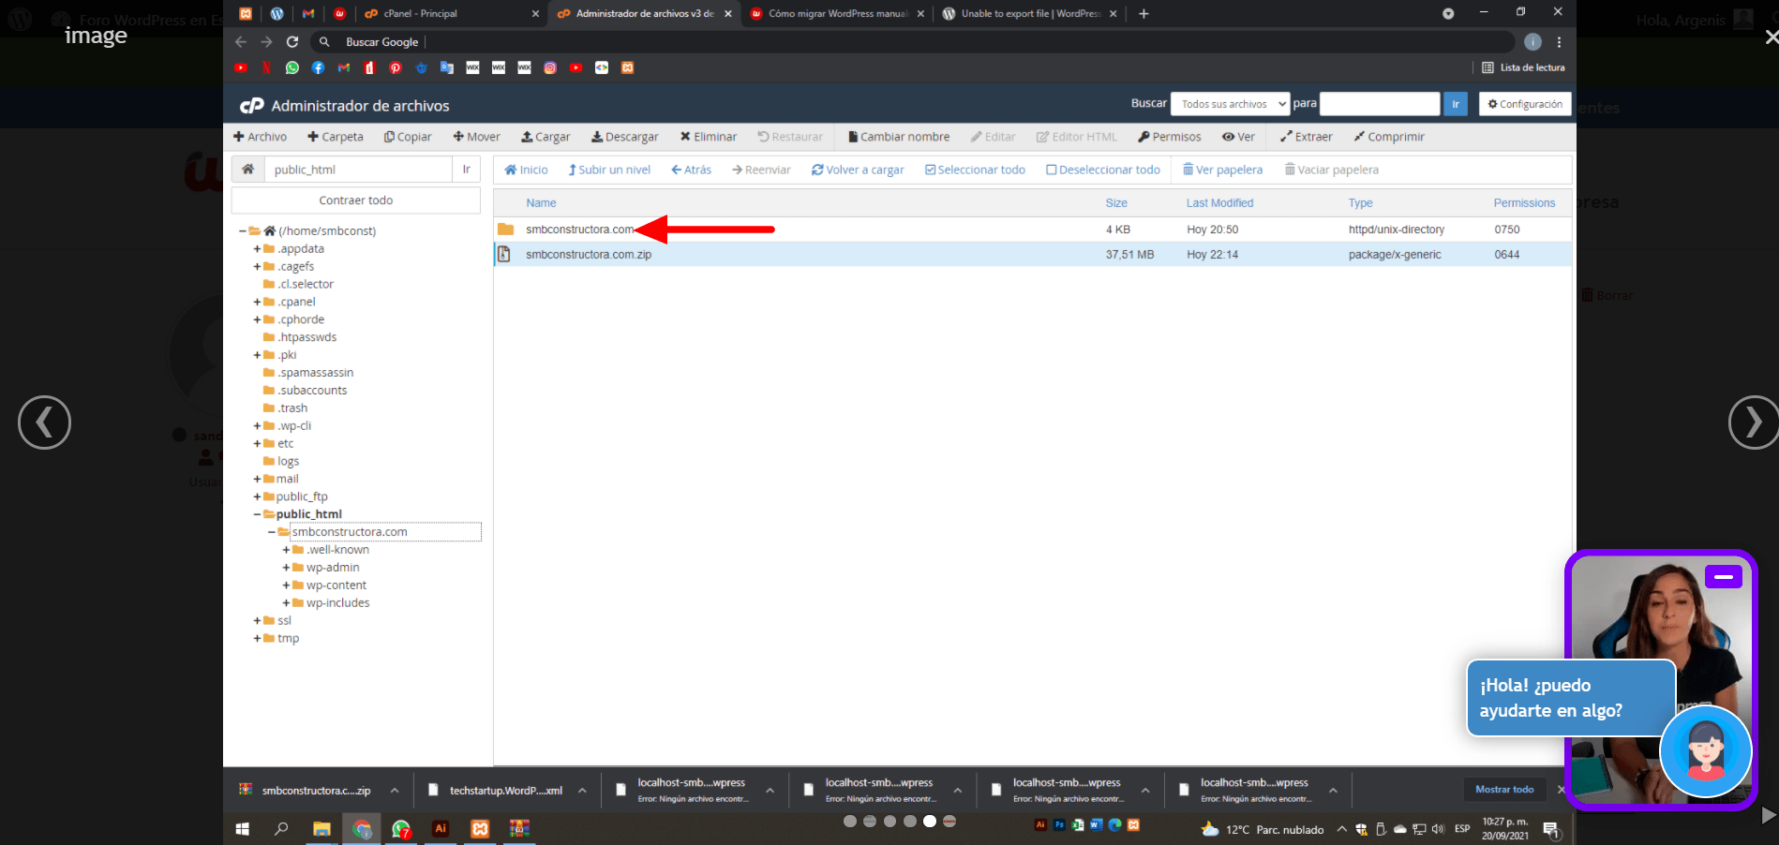Sort files by Name column header

pyautogui.click(x=541, y=203)
